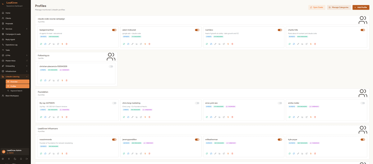The height and width of the screenshot is (164, 373).
Task: Open Operations Log page
Action: coord(15,45)
